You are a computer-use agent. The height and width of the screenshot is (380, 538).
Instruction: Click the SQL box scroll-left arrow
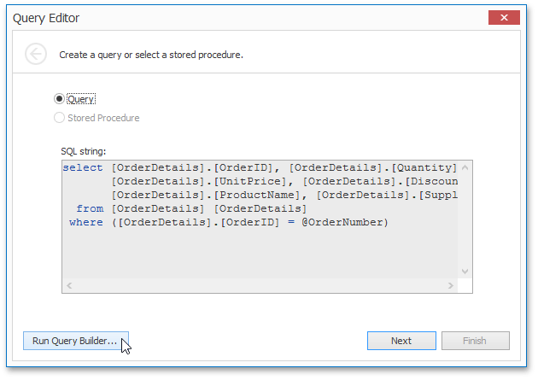[69, 285]
